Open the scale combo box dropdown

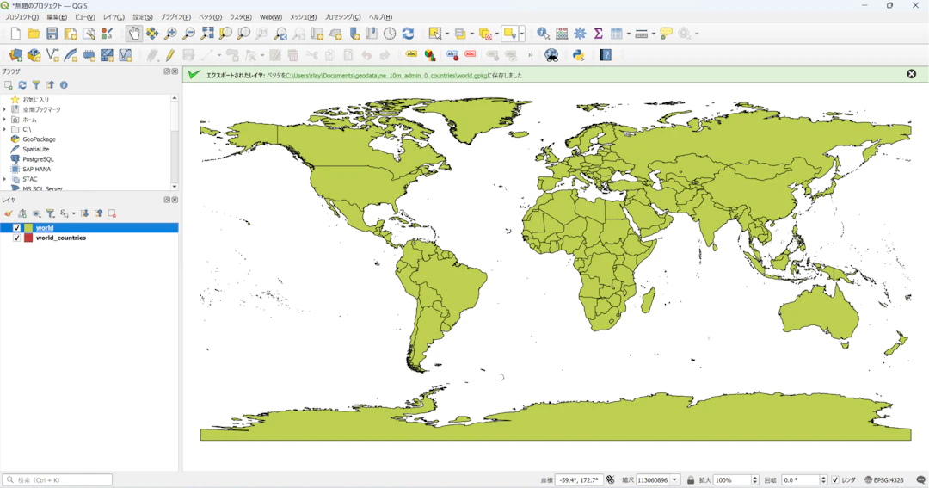coord(674,479)
